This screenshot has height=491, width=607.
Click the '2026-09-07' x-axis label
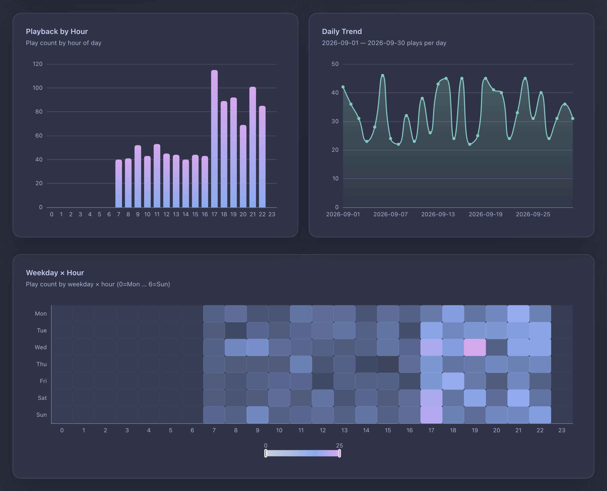pyautogui.click(x=391, y=214)
